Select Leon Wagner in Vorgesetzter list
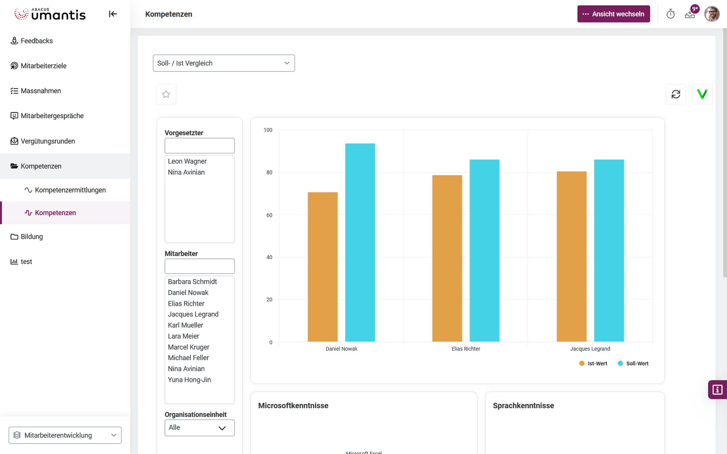Screen dimensions: 727x454 tap(187, 161)
